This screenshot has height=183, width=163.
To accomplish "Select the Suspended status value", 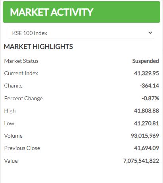I will point(146,61).
